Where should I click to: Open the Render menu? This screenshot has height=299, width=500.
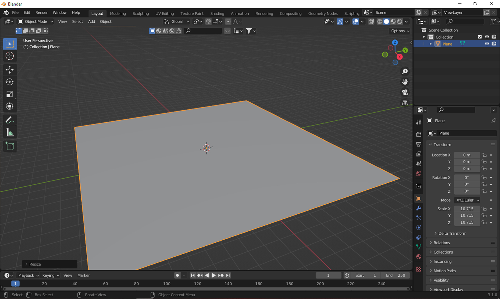coord(41,12)
